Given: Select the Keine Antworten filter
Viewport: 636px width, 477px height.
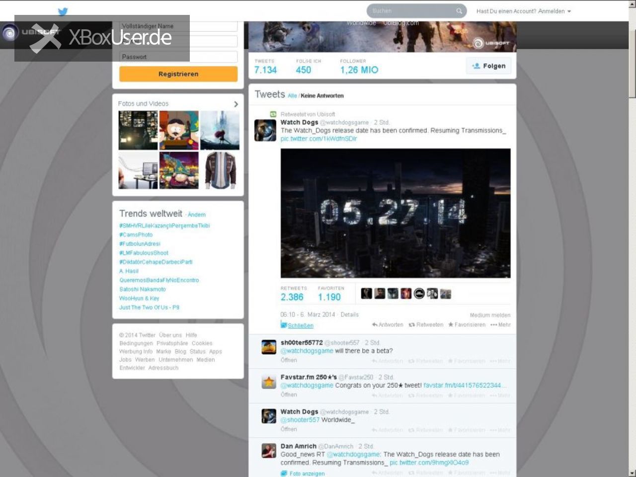Looking at the screenshot, I should [322, 95].
